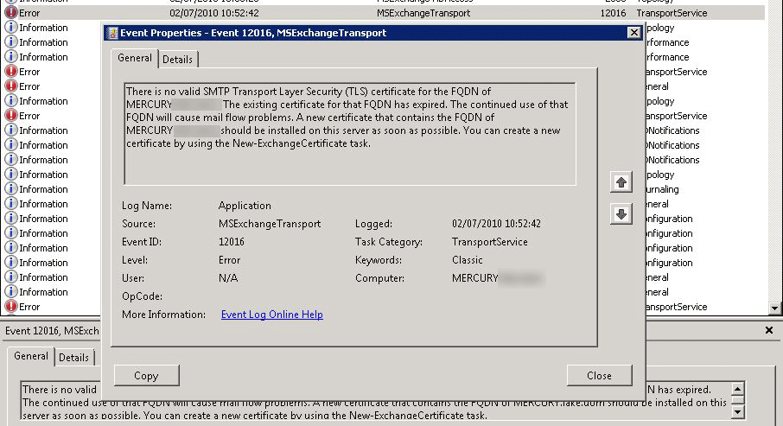783x426 pixels.
Task: Click the MSExchangeTransport source cell in the event list
Action: 423,13
